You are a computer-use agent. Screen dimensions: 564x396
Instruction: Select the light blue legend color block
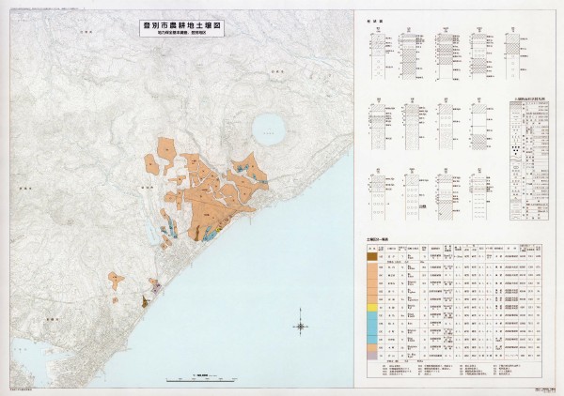tap(372, 322)
